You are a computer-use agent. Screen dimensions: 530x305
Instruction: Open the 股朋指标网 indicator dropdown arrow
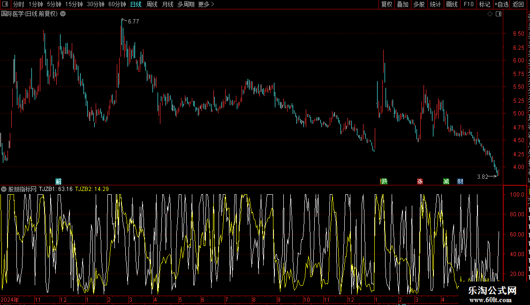coord(4,189)
